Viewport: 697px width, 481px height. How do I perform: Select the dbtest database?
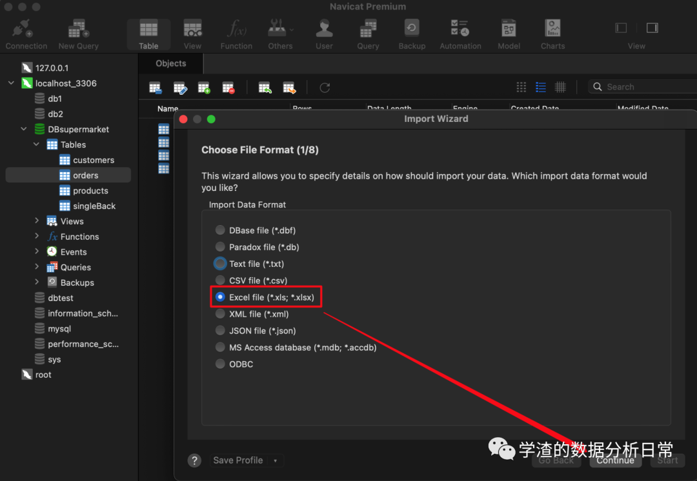click(x=54, y=298)
